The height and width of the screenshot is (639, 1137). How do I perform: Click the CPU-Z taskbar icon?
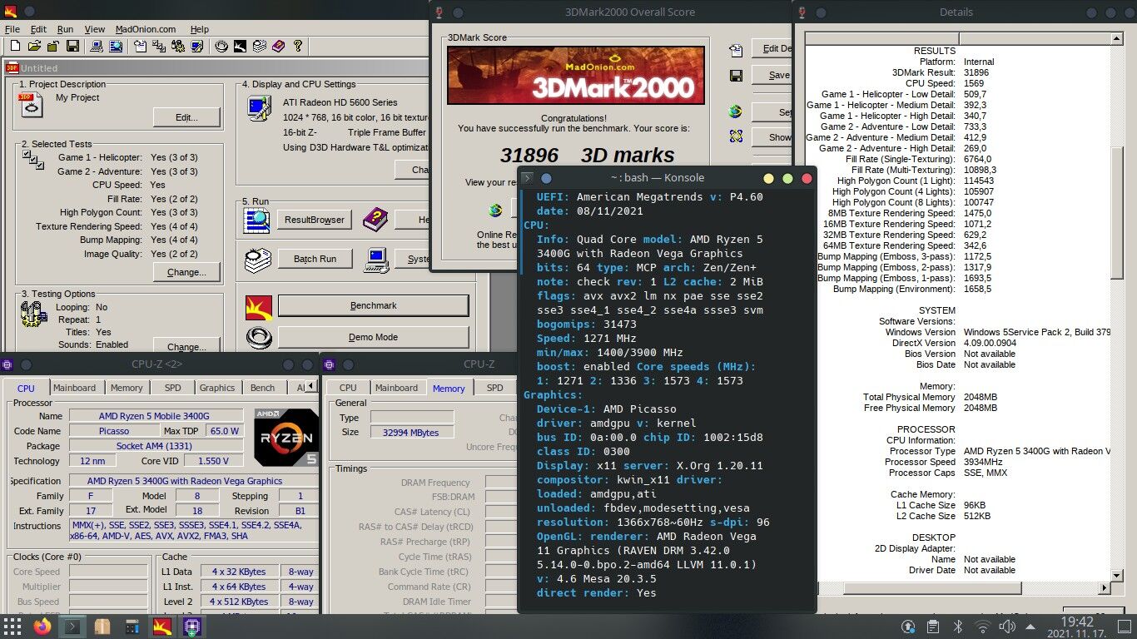click(192, 626)
